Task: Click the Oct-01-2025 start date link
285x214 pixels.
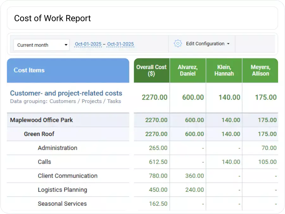Action: (x=88, y=44)
